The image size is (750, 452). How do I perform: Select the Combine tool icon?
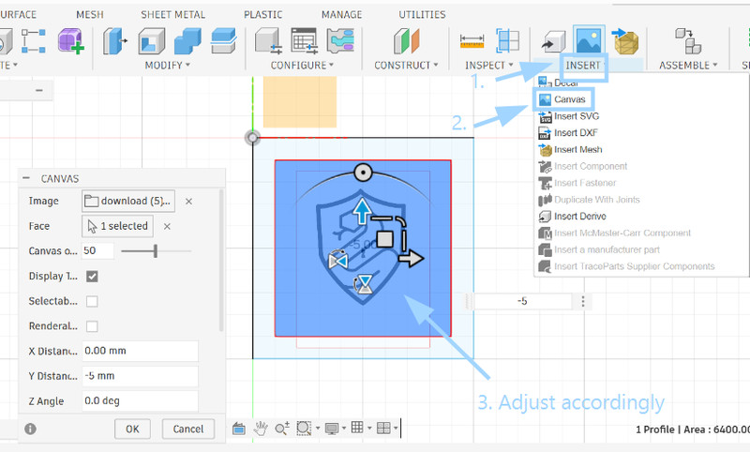(x=188, y=40)
